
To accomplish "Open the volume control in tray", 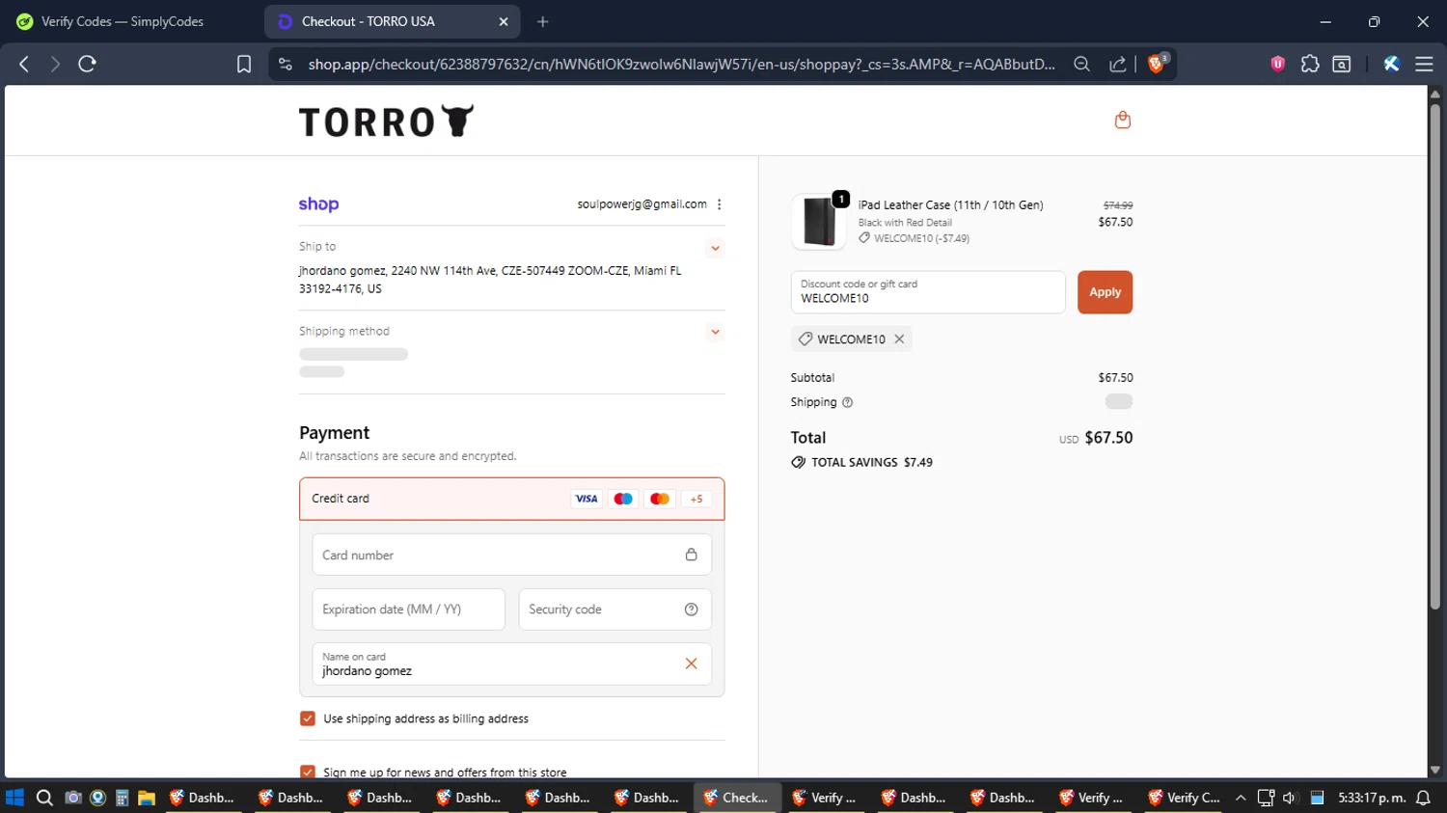I will (1290, 798).
